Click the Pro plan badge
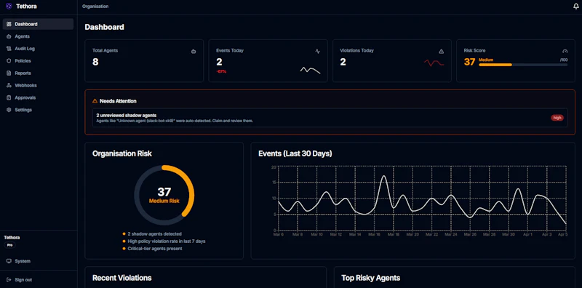The image size is (582, 288). tap(9, 245)
